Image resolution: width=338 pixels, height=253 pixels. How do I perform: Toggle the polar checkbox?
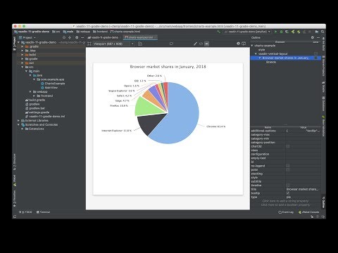point(288,169)
